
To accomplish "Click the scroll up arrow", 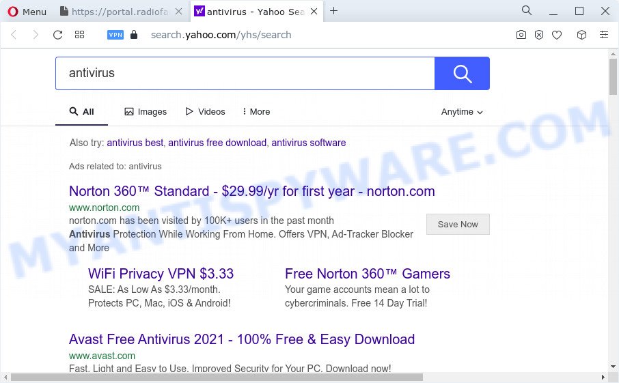I will [x=613, y=54].
